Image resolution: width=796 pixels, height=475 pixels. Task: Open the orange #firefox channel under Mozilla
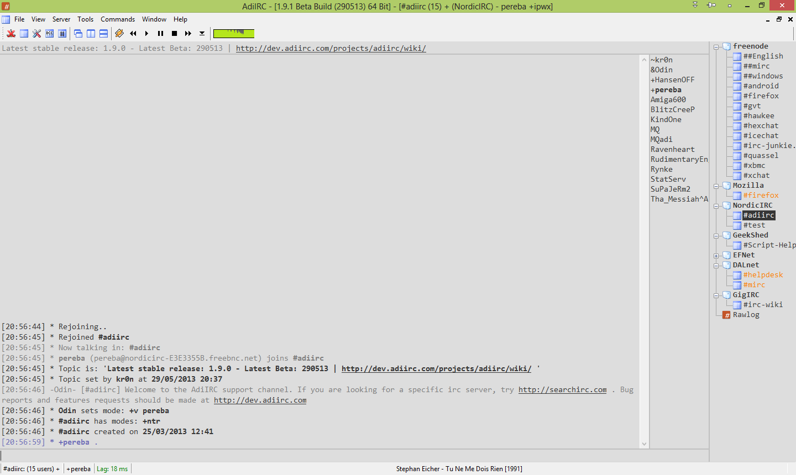pos(761,195)
